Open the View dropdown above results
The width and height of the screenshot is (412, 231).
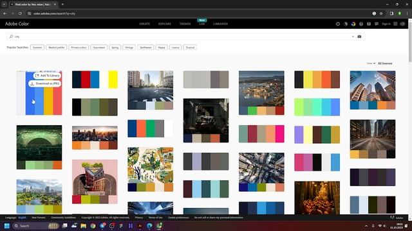click(x=371, y=64)
